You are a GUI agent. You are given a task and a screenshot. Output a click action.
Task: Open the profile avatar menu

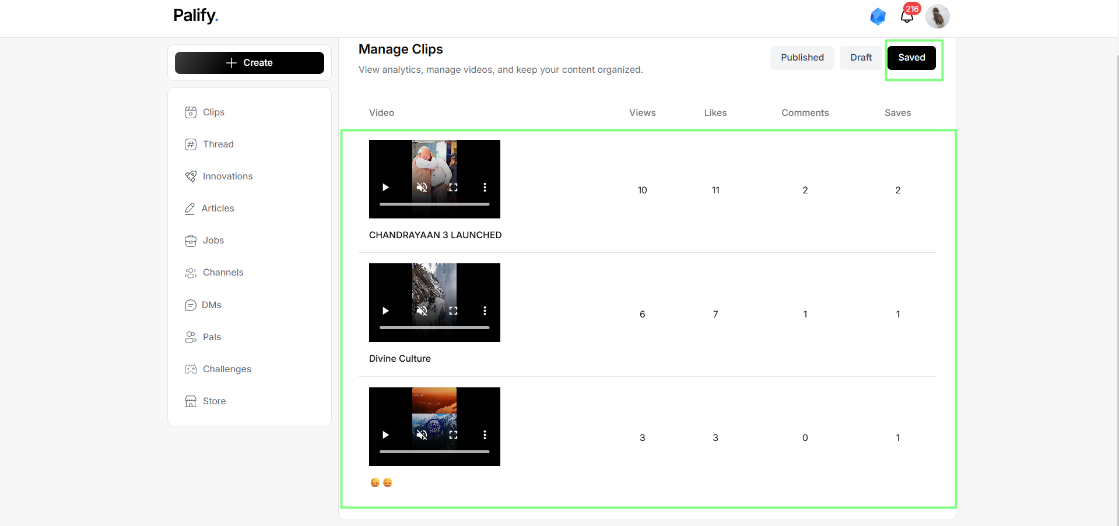pos(938,16)
